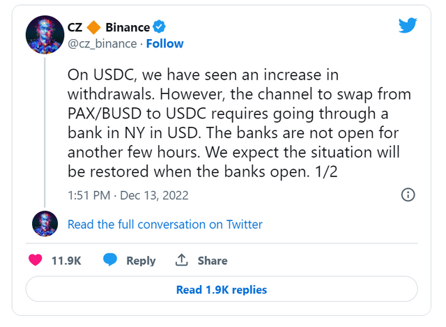This screenshot has width=446, height=327.
Task: Click the Reply text label
Action: (141, 261)
